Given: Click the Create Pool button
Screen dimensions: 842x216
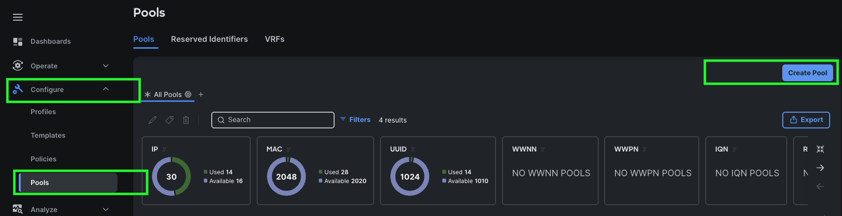Looking at the screenshot, I should pyautogui.click(x=807, y=73).
